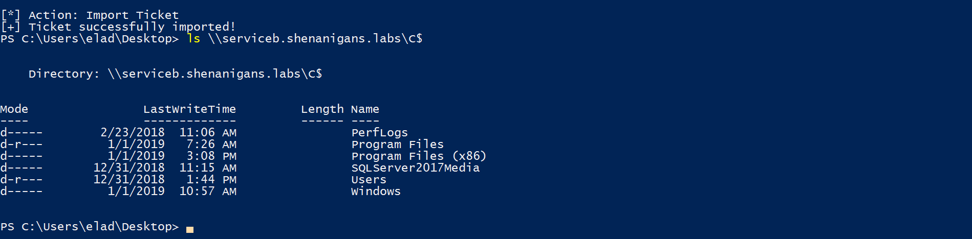Click the 10:57 AM time in Windows row
Viewport: 972px width, 239px height.
207,192
